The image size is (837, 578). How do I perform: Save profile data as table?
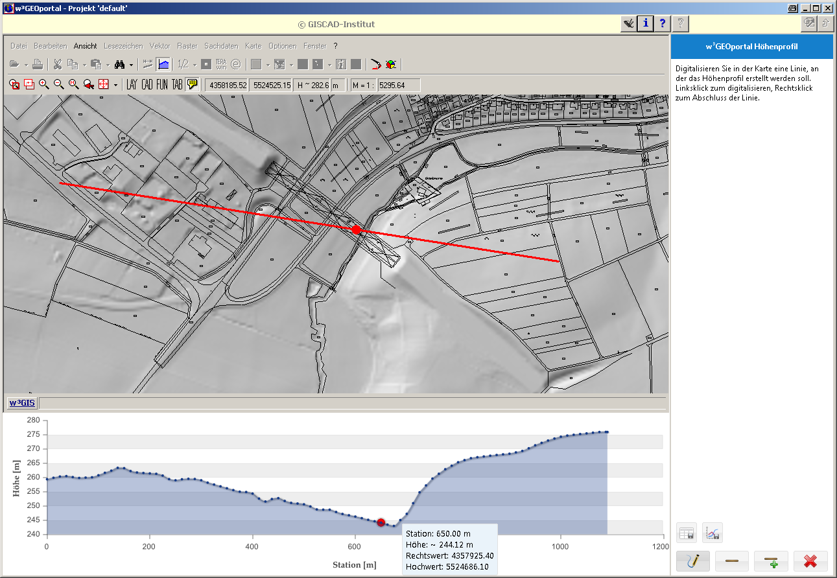point(687,533)
